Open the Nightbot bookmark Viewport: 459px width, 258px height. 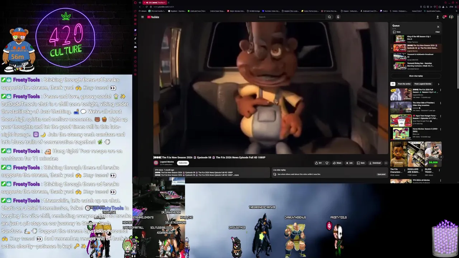click(x=177, y=11)
